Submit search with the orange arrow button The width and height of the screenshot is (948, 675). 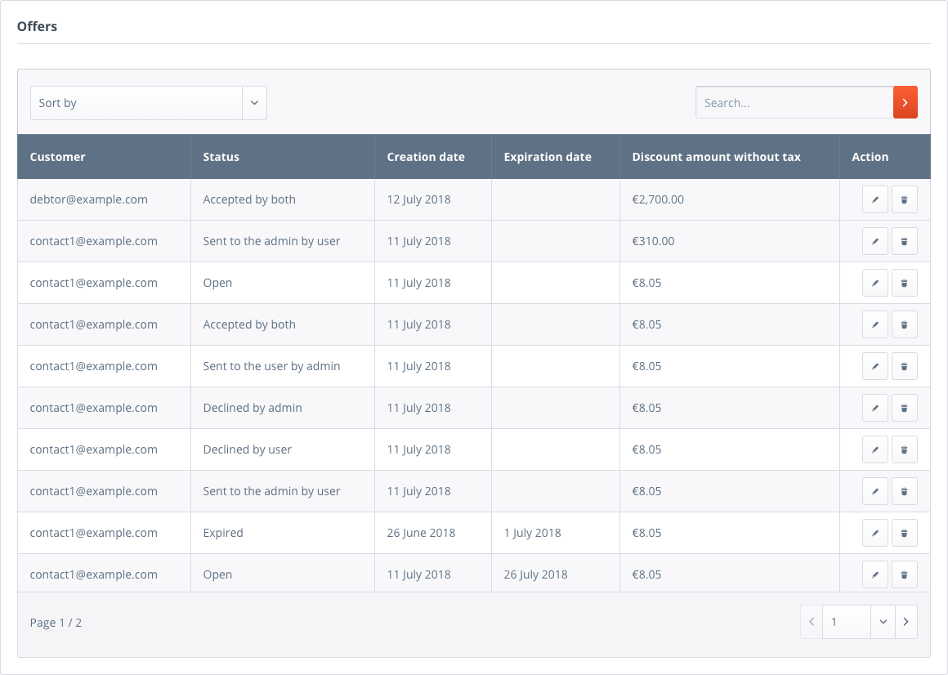click(905, 102)
